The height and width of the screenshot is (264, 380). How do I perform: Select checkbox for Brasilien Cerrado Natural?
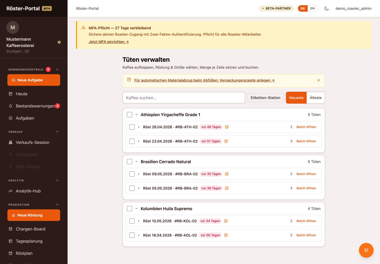tap(130, 162)
